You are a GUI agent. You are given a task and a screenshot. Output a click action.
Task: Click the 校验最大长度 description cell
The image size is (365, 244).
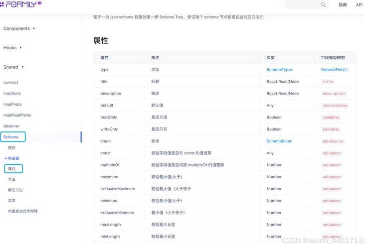202,225
